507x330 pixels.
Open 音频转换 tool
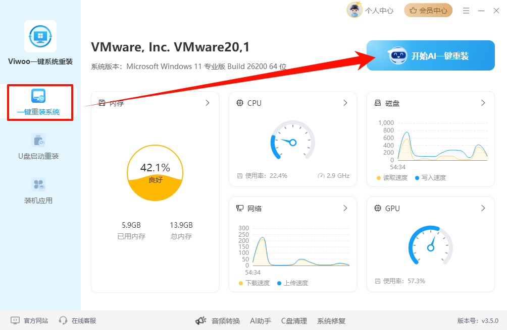[x=226, y=321]
